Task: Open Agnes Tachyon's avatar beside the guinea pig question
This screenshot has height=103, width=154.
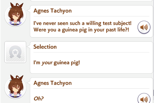Action: (x=15, y=15)
